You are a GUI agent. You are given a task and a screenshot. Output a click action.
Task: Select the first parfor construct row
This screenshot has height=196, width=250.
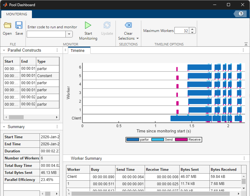point(31,69)
